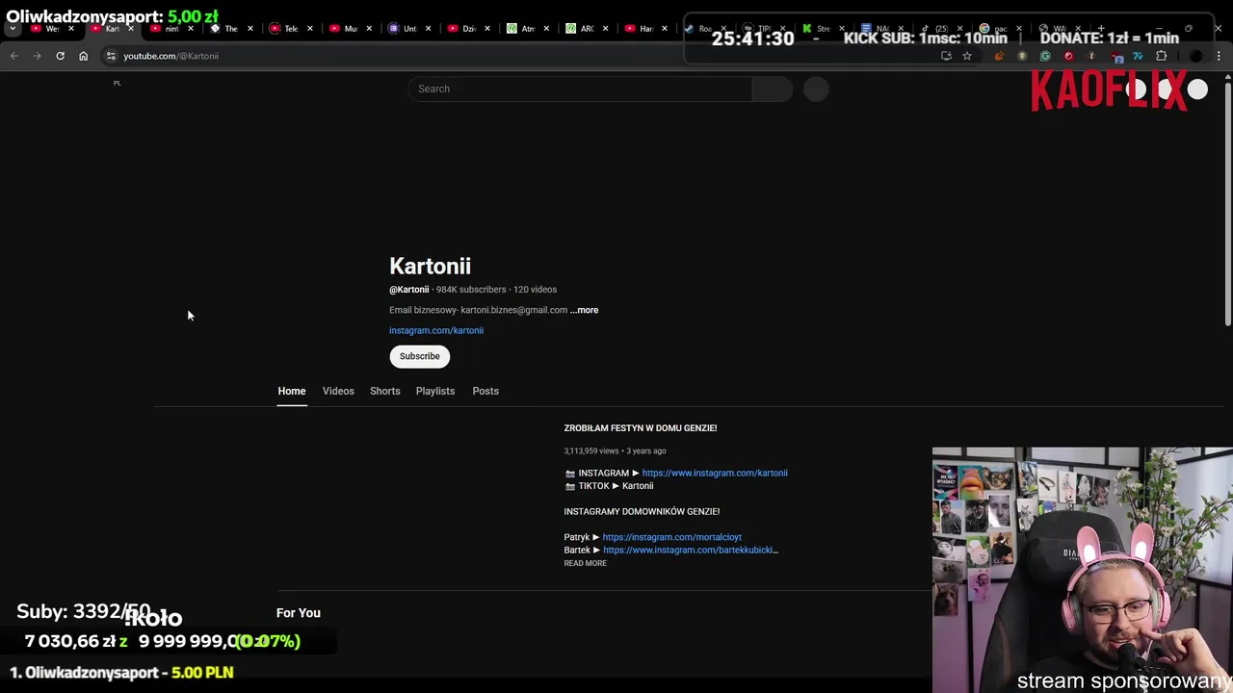Click READ MORE under video description

[x=585, y=563]
